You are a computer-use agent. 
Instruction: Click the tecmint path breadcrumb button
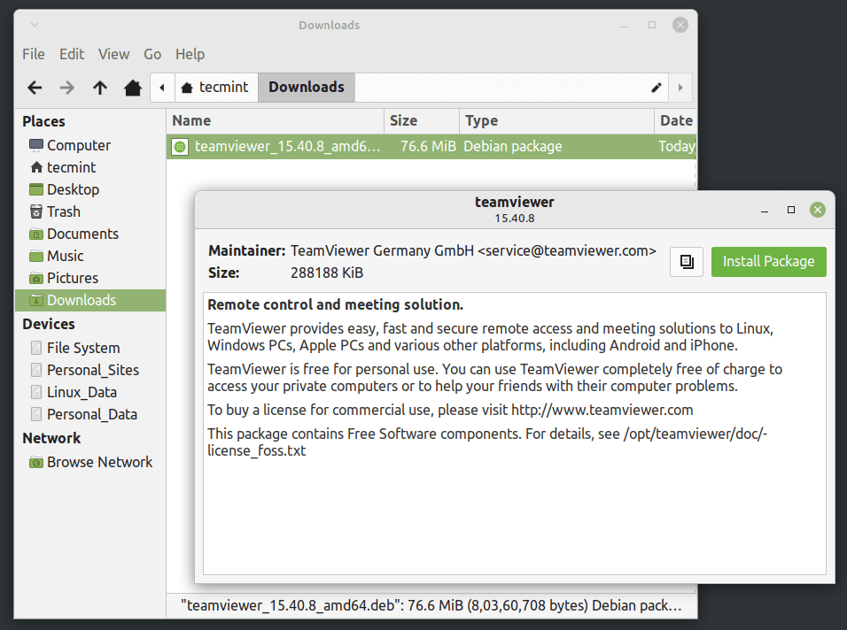(215, 88)
